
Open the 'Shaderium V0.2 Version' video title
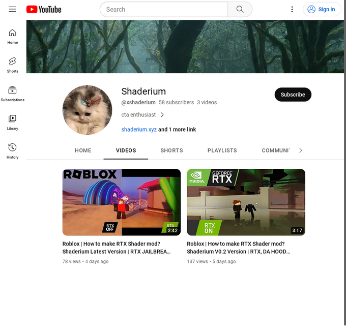pyautogui.click(x=239, y=248)
